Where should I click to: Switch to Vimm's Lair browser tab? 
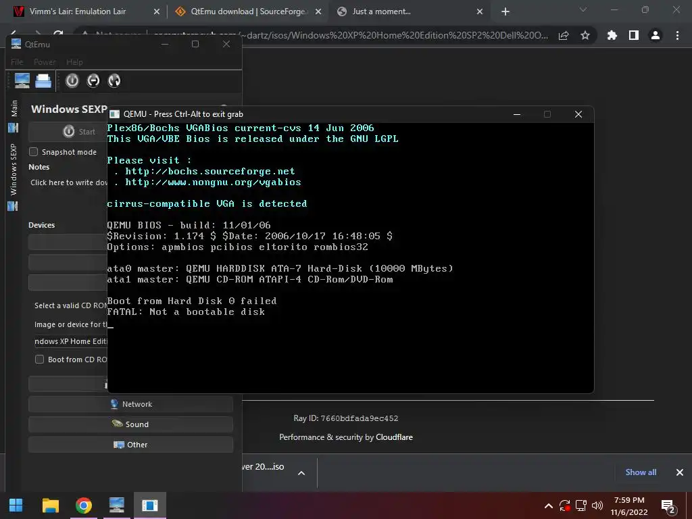tap(77, 11)
